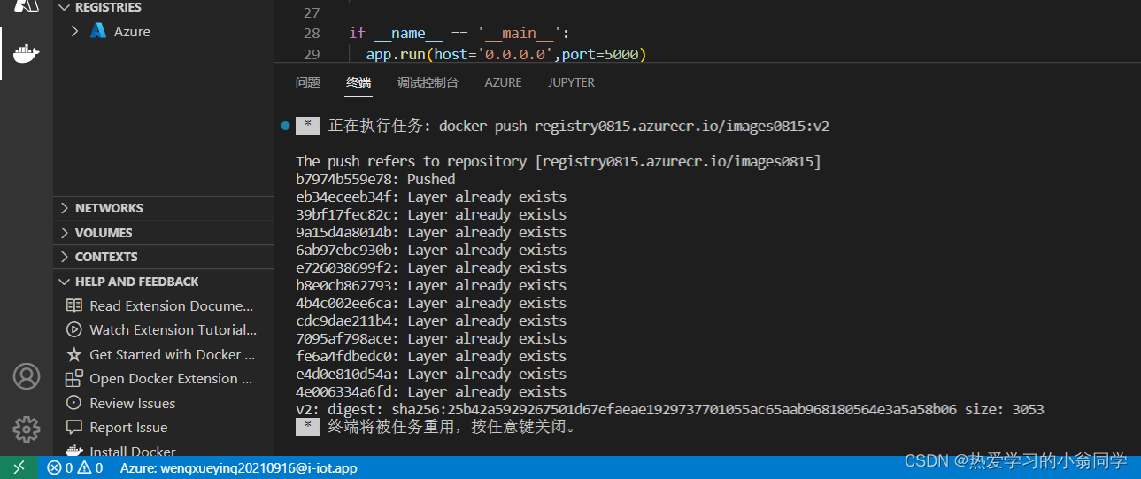Open the 调试控制台 debug console tab
This screenshot has width=1141, height=479.
click(x=428, y=82)
